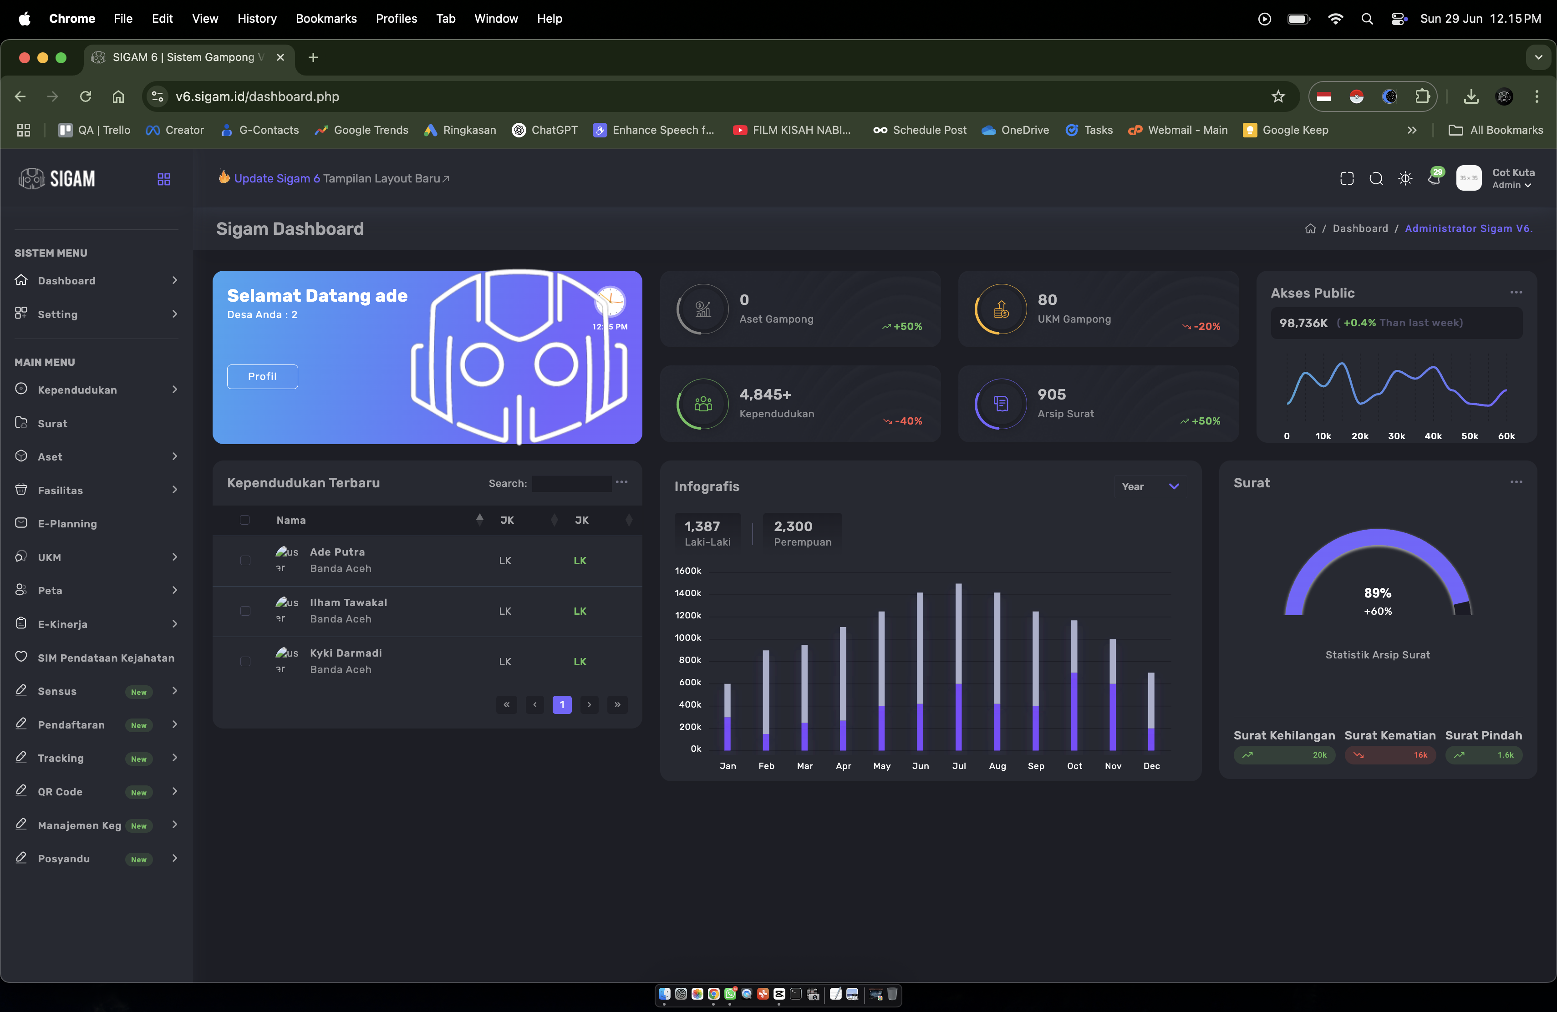Image resolution: width=1557 pixels, height=1012 pixels.
Task: Click the fullscreen toggle icon in header
Action: click(1346, 178)
